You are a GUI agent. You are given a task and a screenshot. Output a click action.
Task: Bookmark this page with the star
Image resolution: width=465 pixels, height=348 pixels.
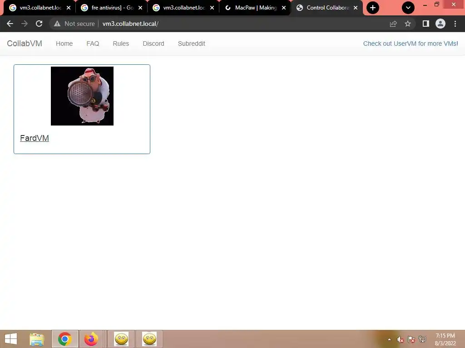click(x=408, y=24)
